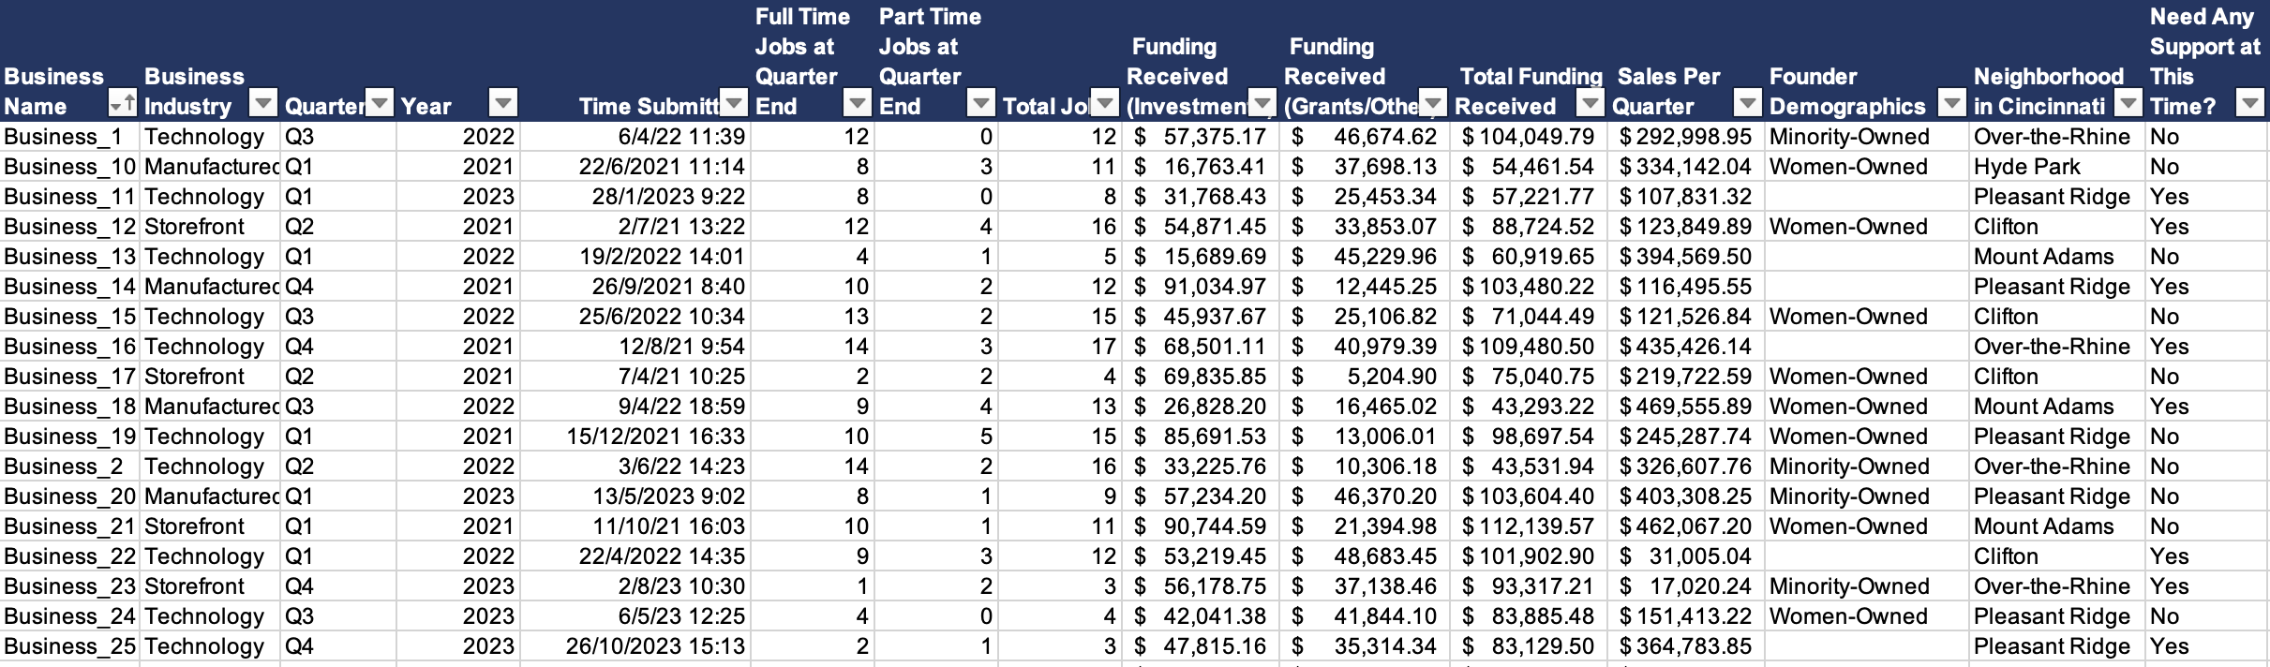Click the $364,783.85 sales cell

tap(1686, 646)
